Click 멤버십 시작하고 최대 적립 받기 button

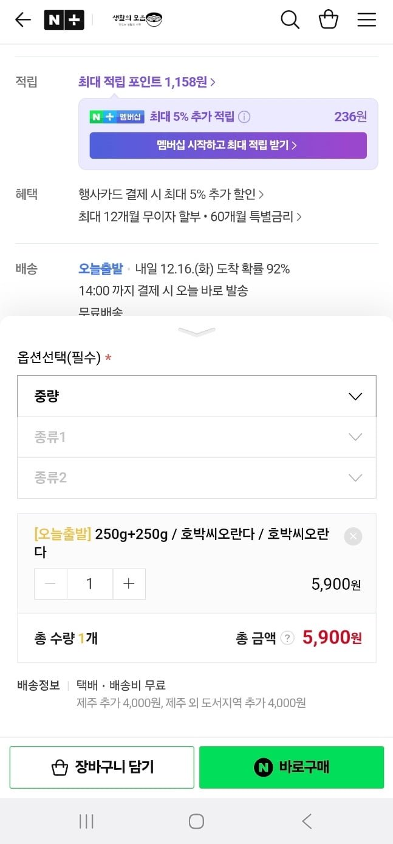point(228,145)
